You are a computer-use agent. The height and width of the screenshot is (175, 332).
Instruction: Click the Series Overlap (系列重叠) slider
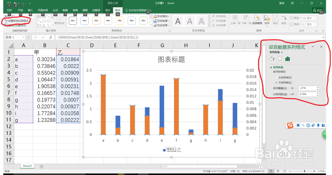[x=293, y=88]
